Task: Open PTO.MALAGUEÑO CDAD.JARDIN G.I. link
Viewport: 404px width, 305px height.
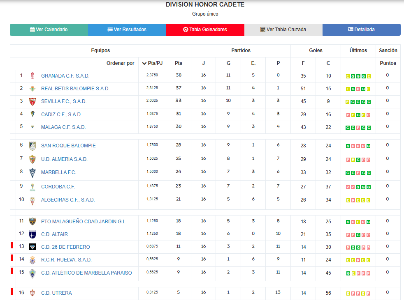Action: pyautogui.click(x=83, y=222)
